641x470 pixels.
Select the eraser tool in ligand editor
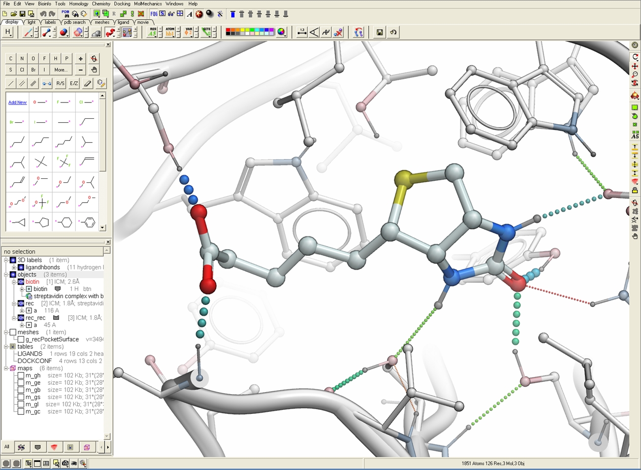tap(88, 83)
